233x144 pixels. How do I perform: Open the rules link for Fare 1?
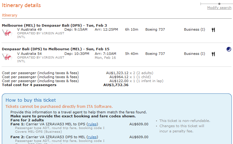coord(92,124)
